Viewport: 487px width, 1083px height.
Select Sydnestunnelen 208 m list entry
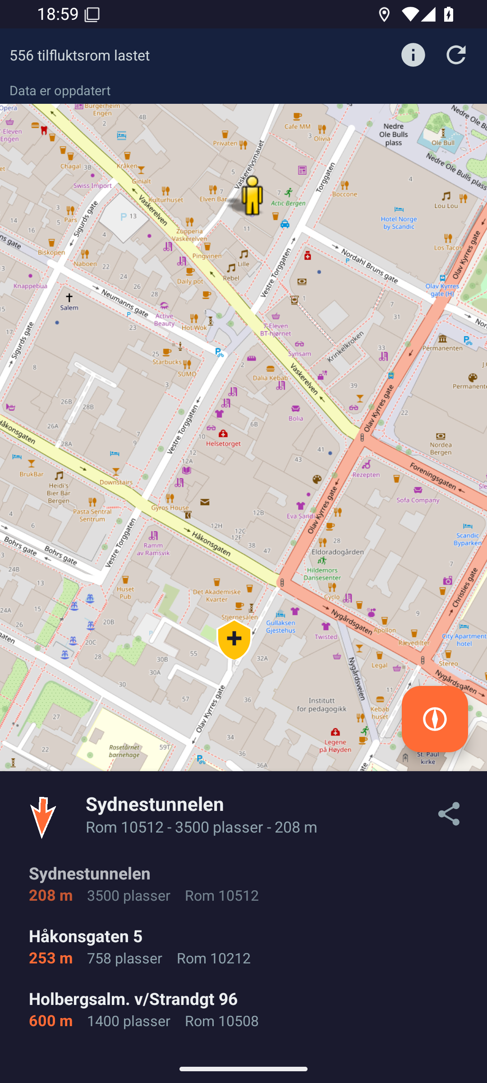pos(144,884)
